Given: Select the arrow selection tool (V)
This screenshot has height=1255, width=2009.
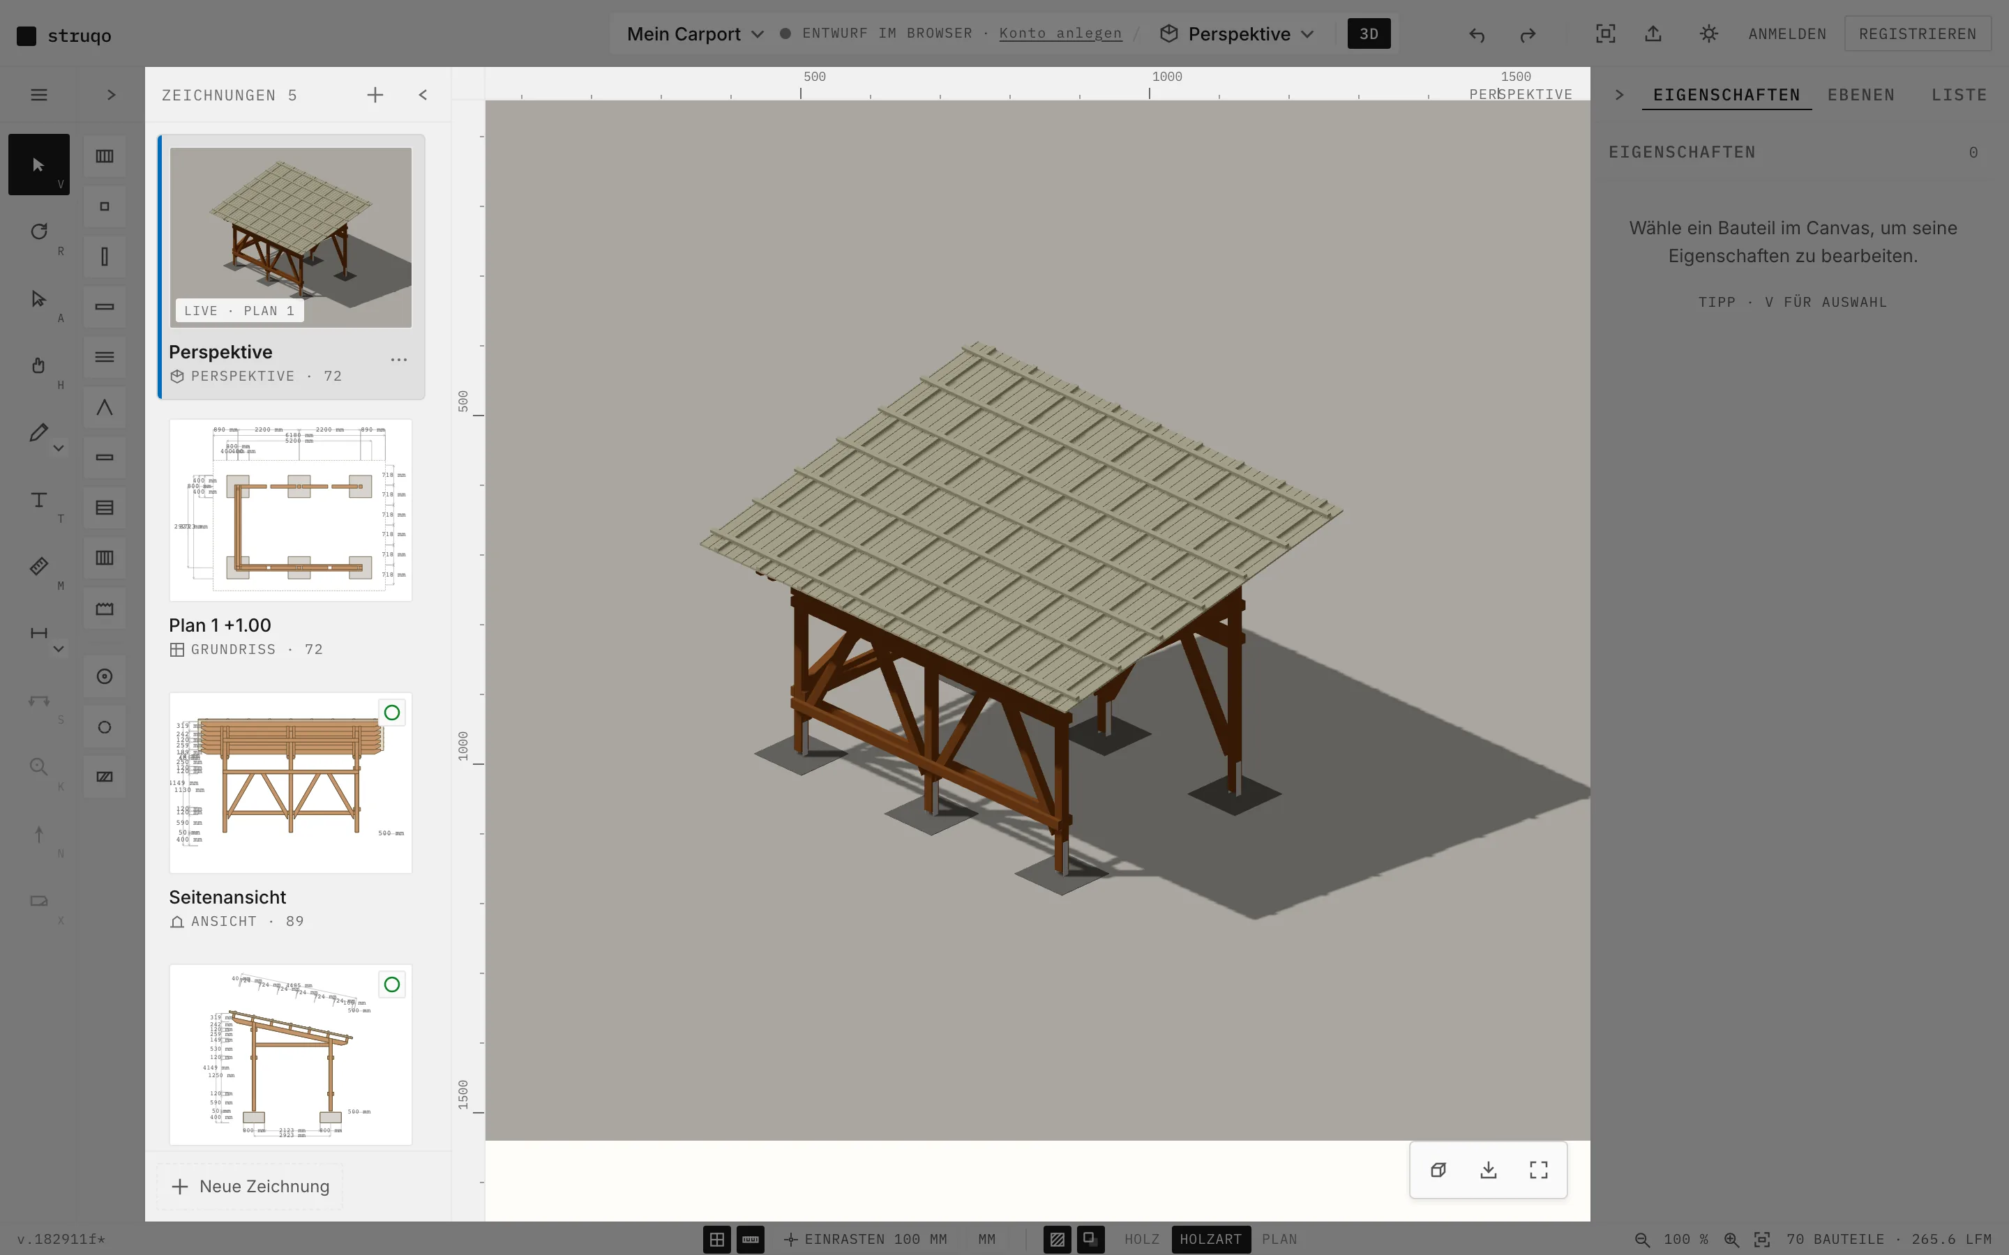Looking at the screenshot, I should tap(38, 165).
